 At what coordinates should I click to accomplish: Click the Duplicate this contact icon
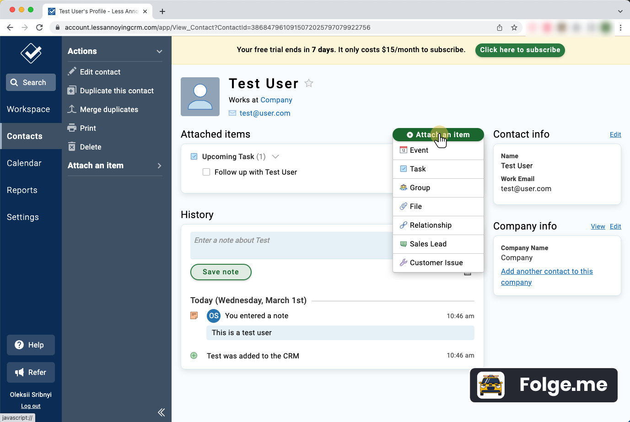72,91
